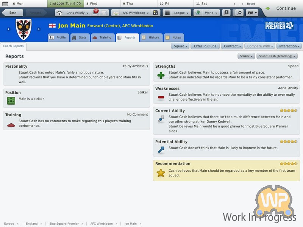Click Current Ability star rating
Viewport: 303px width, 227px height.
(289, 110)
